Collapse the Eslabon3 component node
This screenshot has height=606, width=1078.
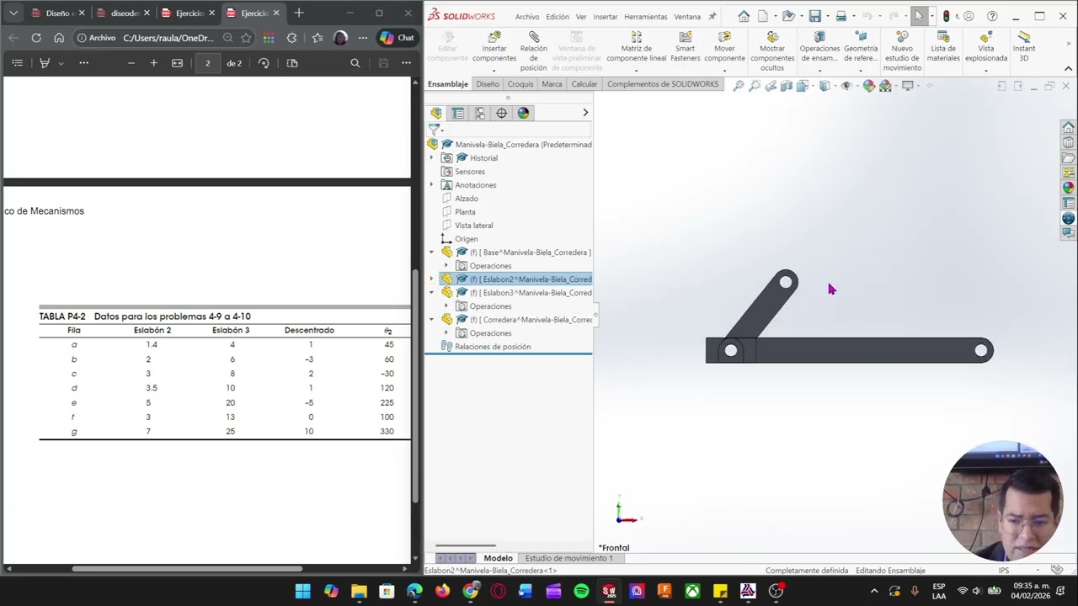(432, 293)
